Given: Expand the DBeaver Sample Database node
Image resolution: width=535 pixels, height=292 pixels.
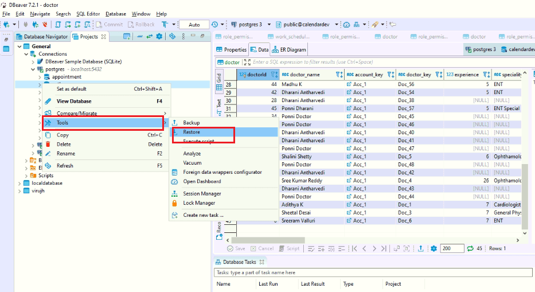Looking at the screenshot, I should [33, 62].
